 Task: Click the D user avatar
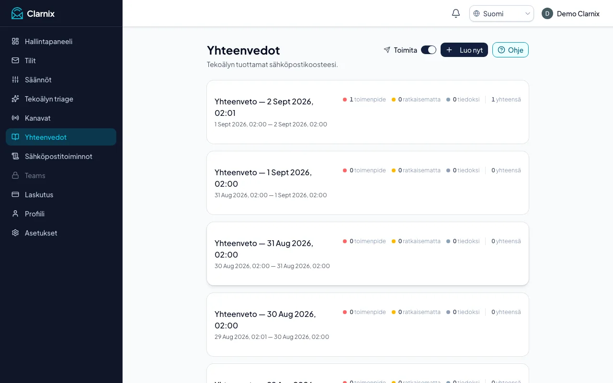[x=547, y=13]
